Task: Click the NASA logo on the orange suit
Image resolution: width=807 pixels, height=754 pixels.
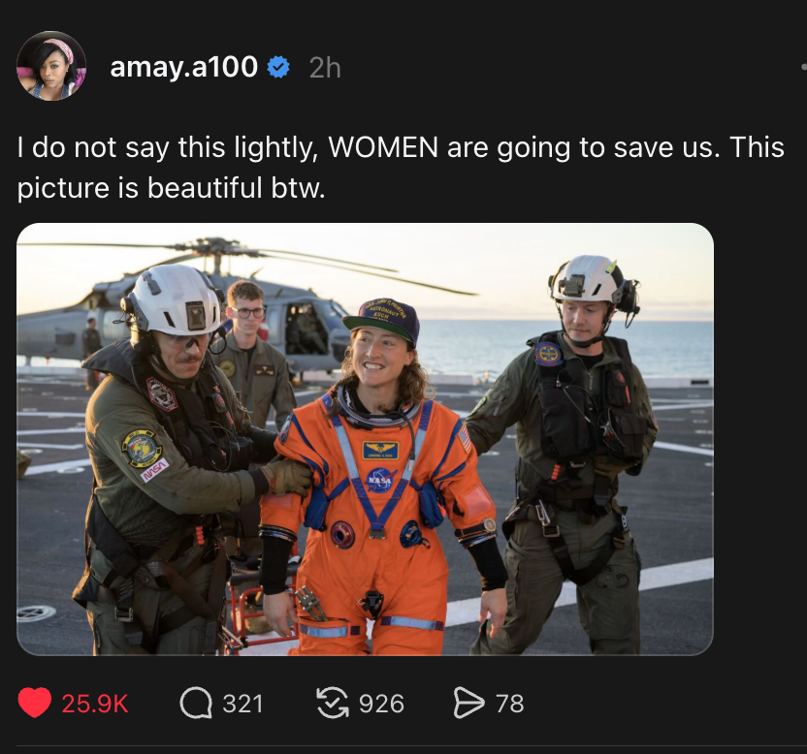Action: (379, 479)
